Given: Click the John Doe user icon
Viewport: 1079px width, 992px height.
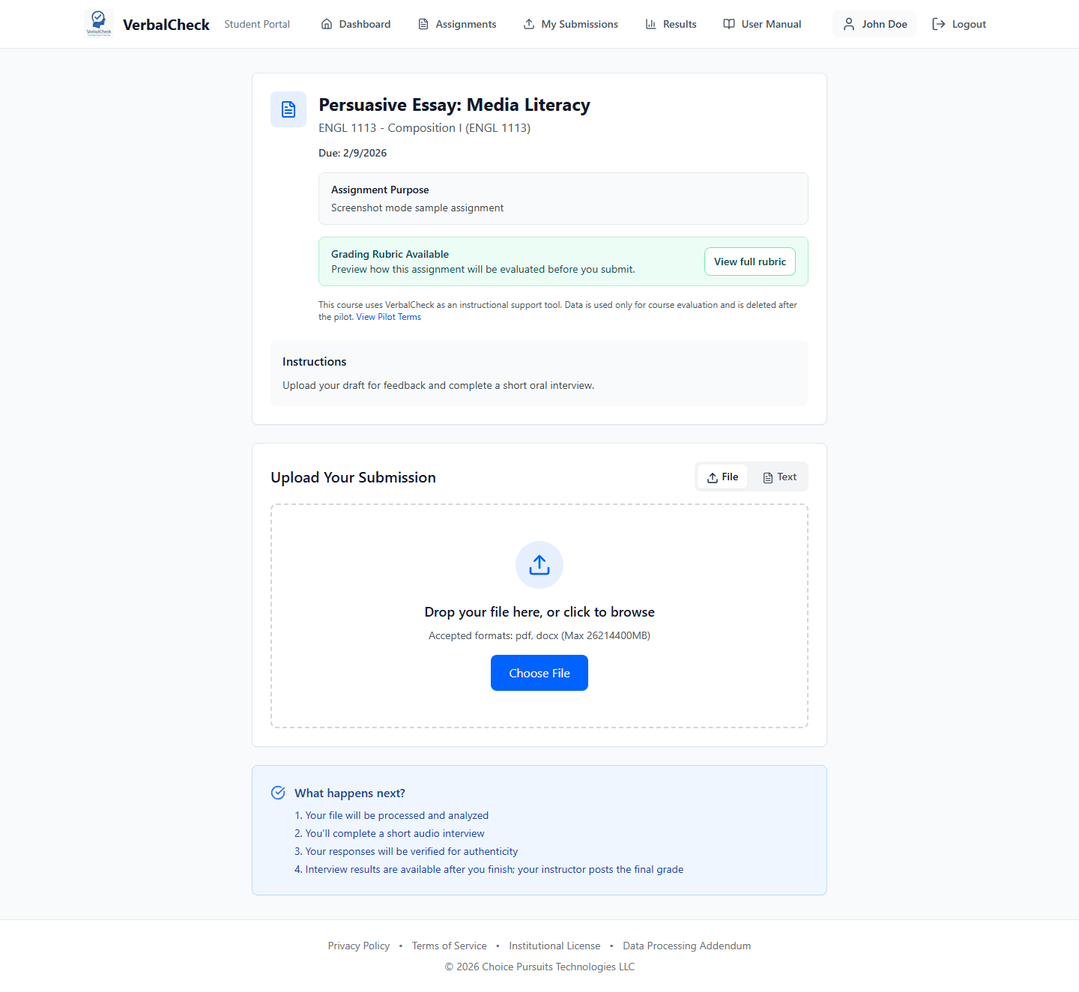Looking at the screenshot, I should [x=848, y=23].
